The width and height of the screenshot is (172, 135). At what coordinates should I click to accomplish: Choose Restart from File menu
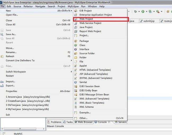(37, 76)
